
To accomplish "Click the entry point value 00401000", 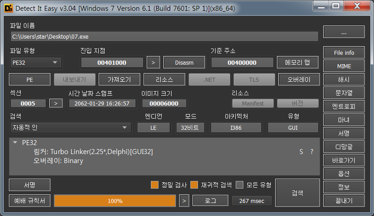I will [x=112, y=62].
